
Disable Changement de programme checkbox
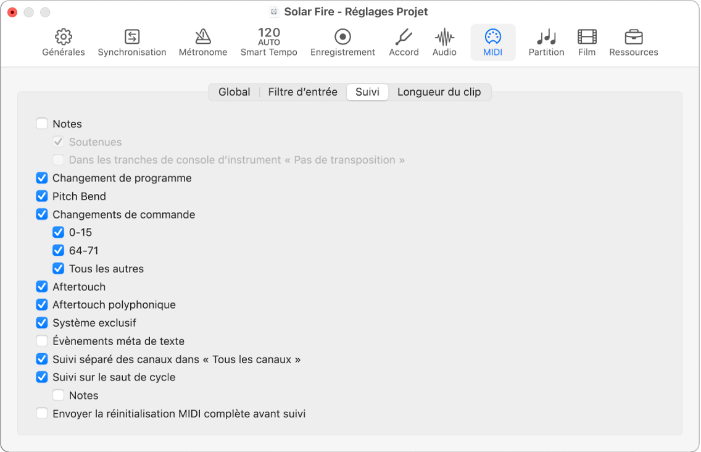[x=42, y=178]
